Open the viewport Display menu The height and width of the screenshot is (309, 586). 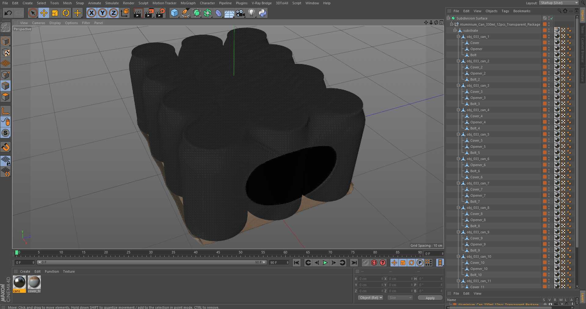(55, 23)
